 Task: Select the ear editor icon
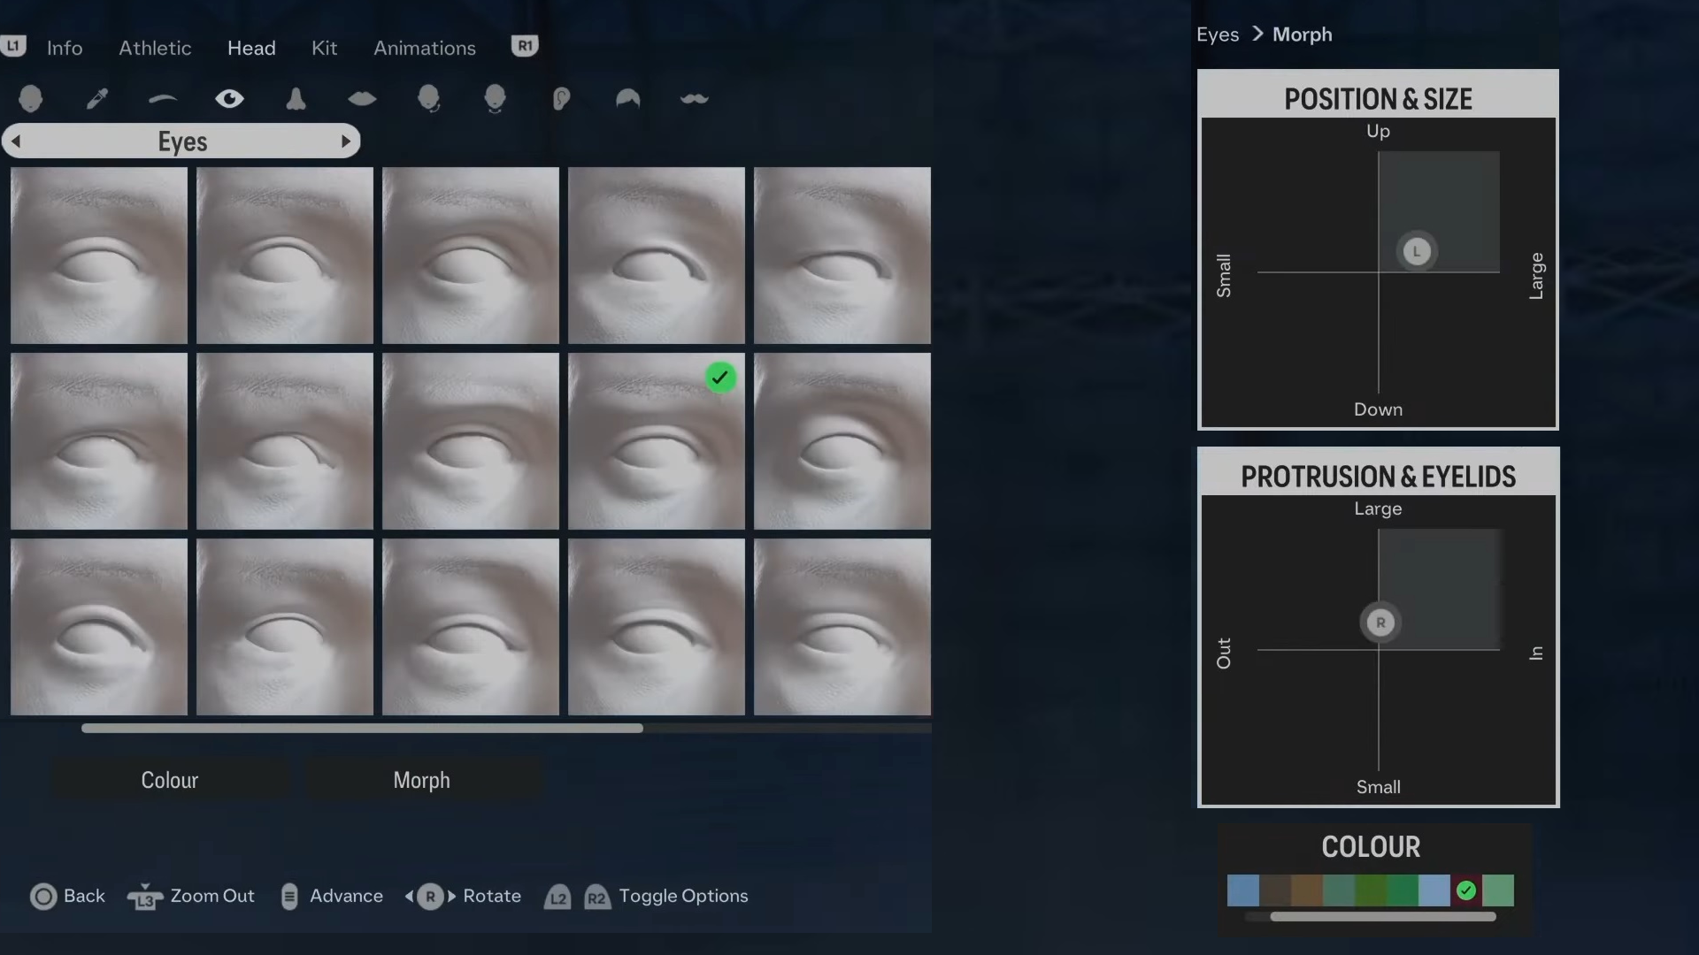coord(561,98)
